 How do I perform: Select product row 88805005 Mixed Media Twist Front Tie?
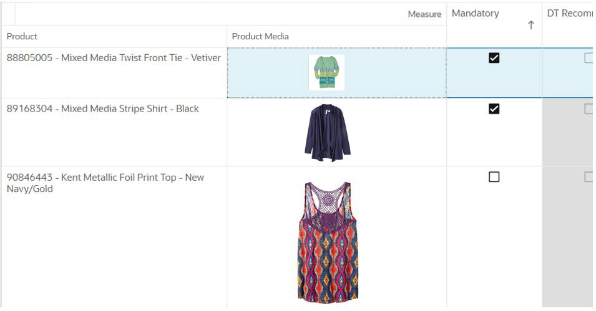coord(114,58)
